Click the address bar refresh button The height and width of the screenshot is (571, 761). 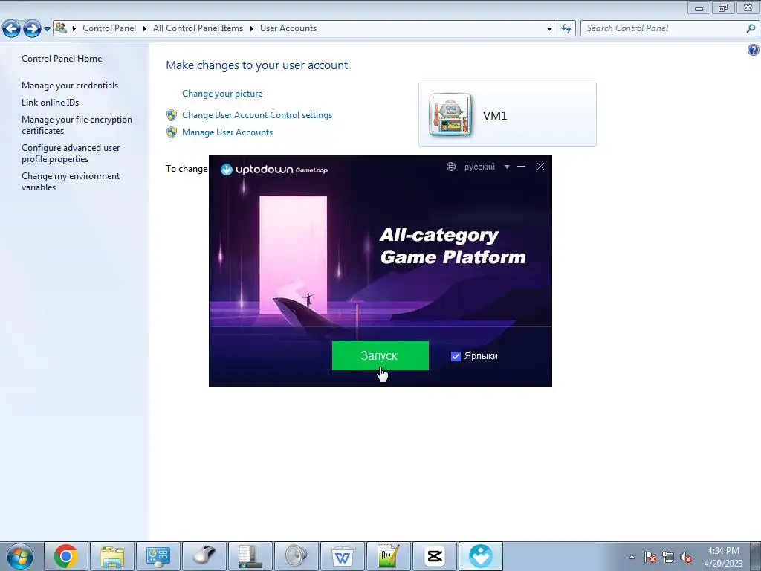(566, 29)
